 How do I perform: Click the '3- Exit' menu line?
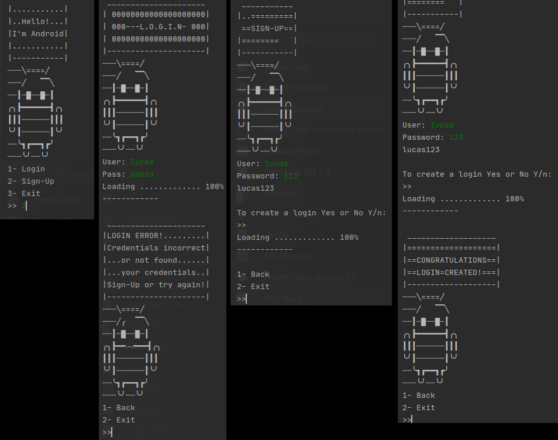click(24, 194)
